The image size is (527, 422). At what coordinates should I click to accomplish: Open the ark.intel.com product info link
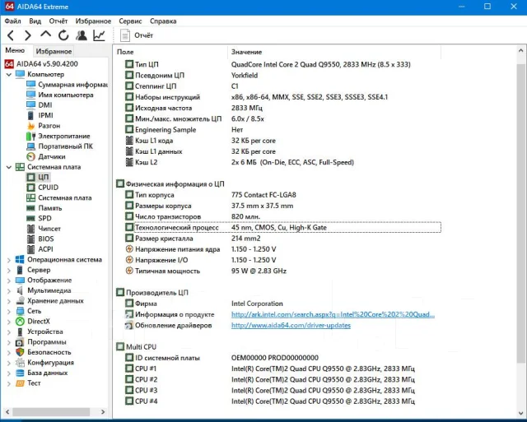click(333, 314)
